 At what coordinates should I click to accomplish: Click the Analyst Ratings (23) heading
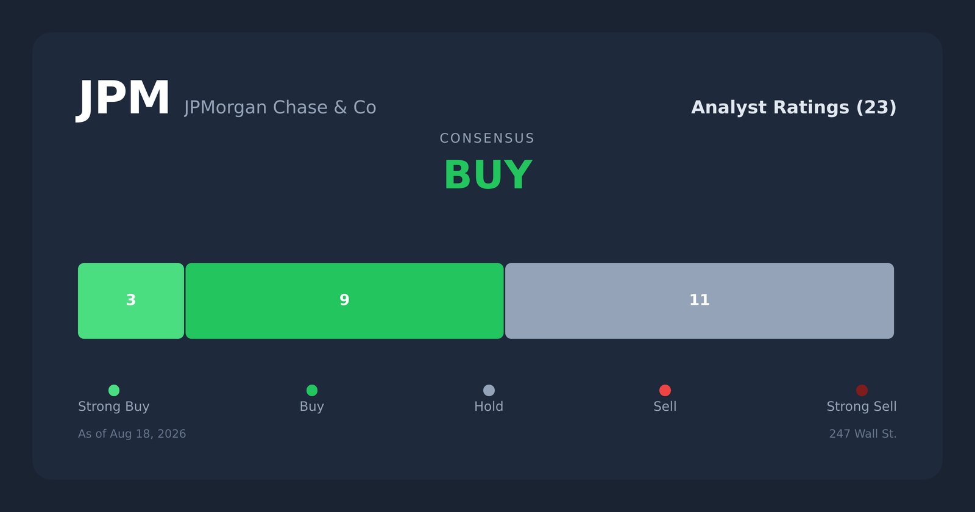793,107
